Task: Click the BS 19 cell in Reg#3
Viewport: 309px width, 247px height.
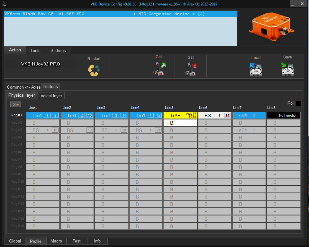Action: (77, 130)
